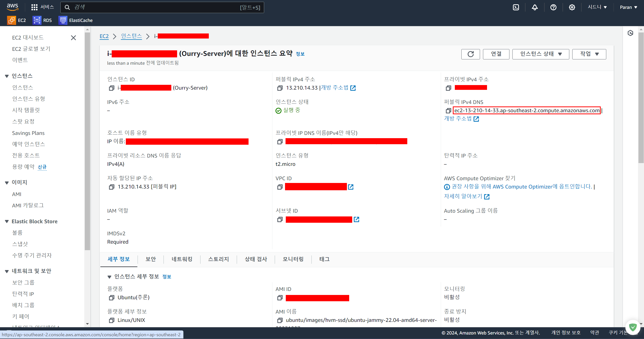The width and height of the screenshot is (644, 339).
Task: Open the help question mark icon
Action: 553,7
